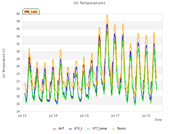Toggle the li77_temp legend entry
The image size is (179, 134).
(x=97, y=129)
